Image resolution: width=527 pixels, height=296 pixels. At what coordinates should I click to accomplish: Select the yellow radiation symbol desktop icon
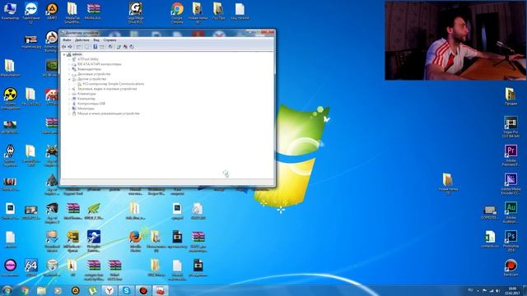click(10, 99)
